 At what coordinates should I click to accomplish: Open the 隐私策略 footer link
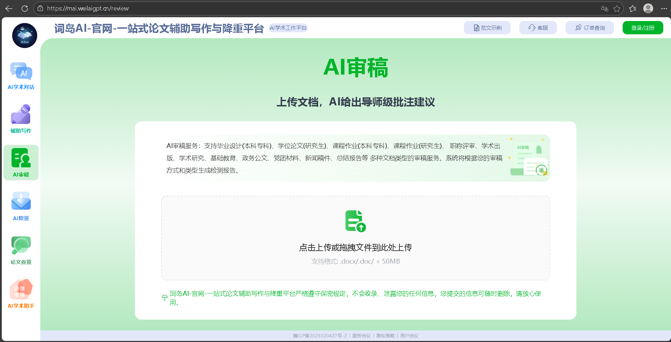pos(385,336)
